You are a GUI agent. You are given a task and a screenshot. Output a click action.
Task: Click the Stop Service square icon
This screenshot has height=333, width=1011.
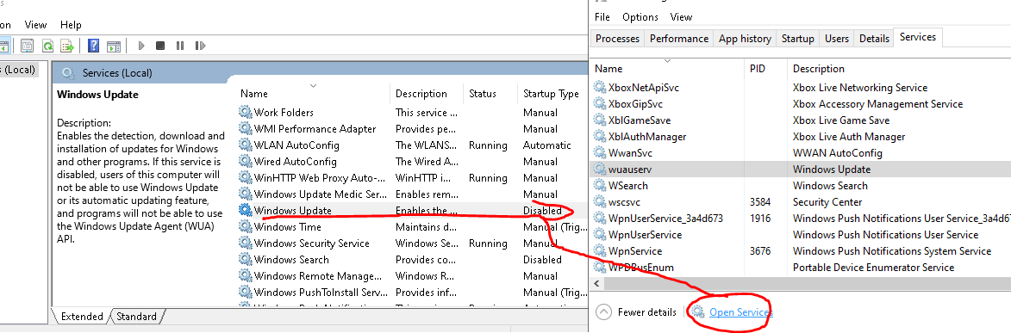click(x=160, y=46)
